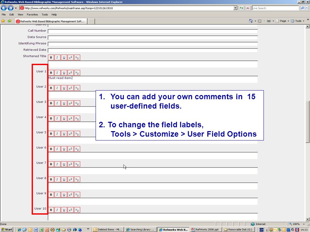Open the Start menu
The image size is (310, 232).
7,229
